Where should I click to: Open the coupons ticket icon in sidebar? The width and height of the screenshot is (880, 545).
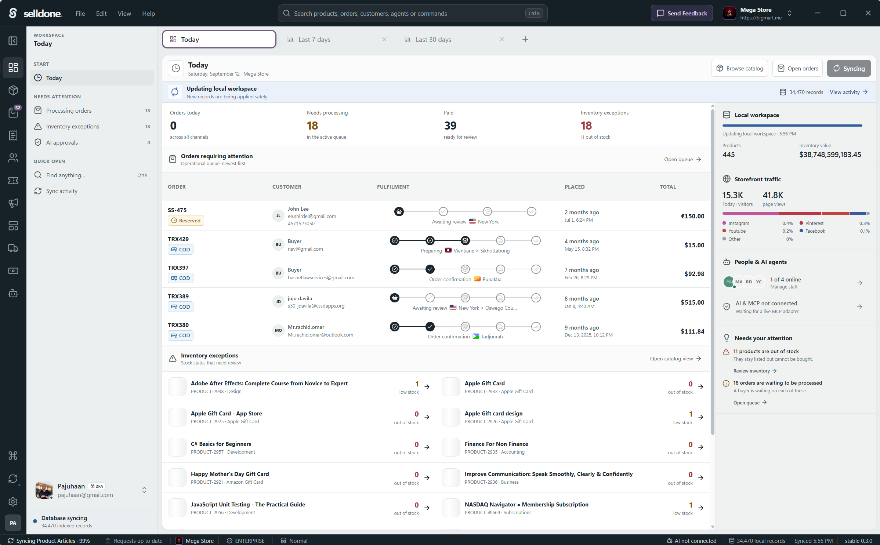[13, 181]
